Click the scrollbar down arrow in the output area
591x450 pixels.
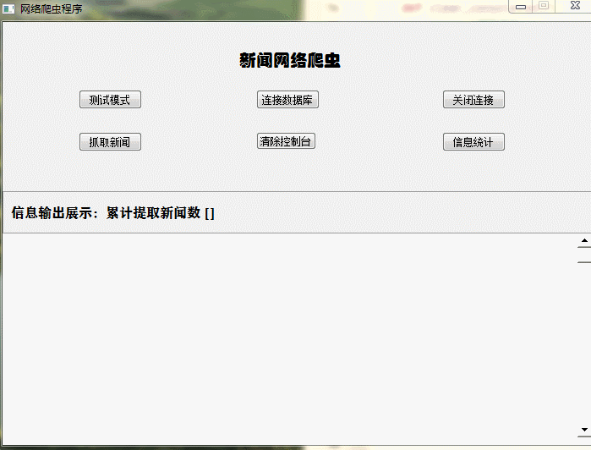point(584,430)
